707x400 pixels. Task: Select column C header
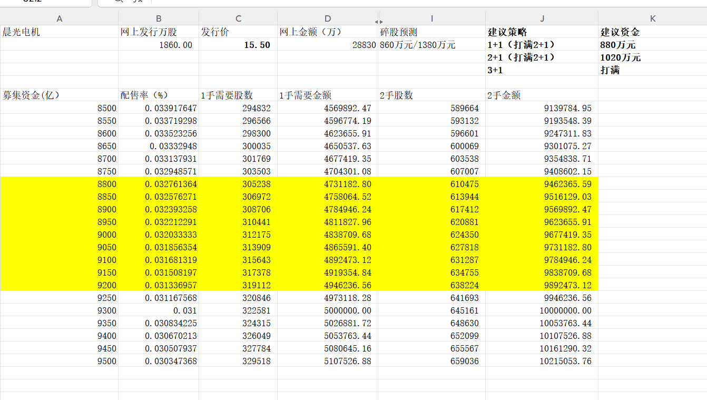(238, 19)
